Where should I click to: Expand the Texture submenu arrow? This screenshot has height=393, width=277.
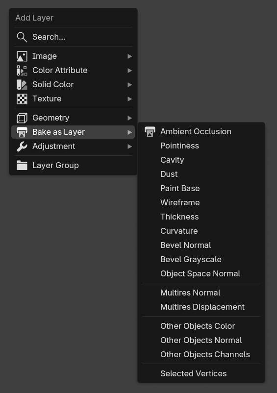[x=129, y=99]
